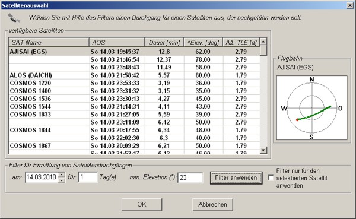Select the COSMOS 1833 row

[x=135, y=115]
